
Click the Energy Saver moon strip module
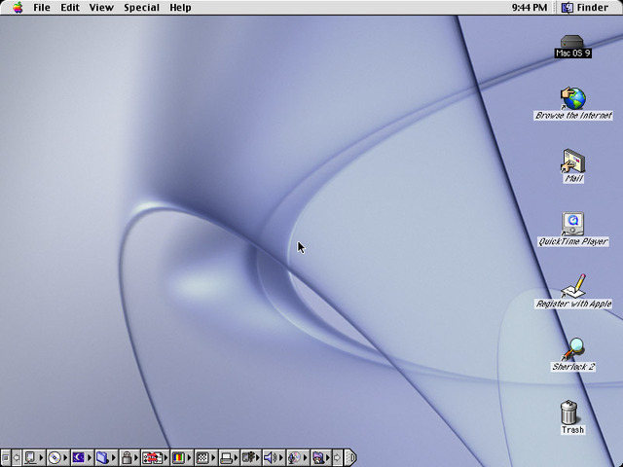tap(78, 458)
